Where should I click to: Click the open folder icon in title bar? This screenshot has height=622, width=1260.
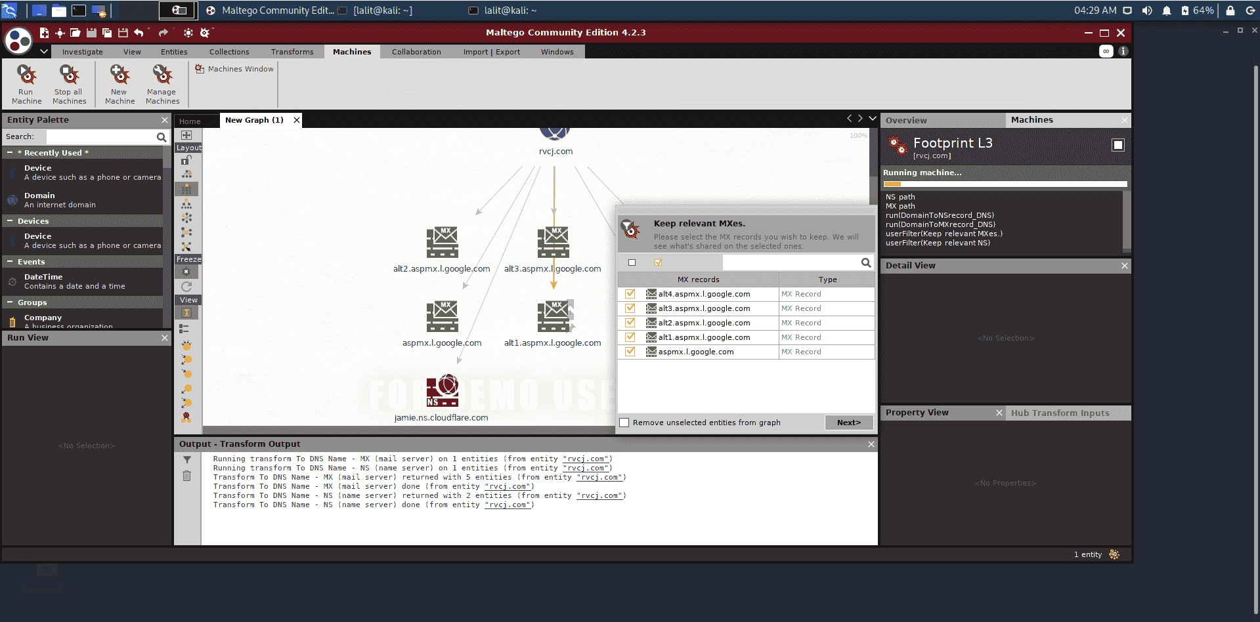pyautogui.click(x=76, y=33)
